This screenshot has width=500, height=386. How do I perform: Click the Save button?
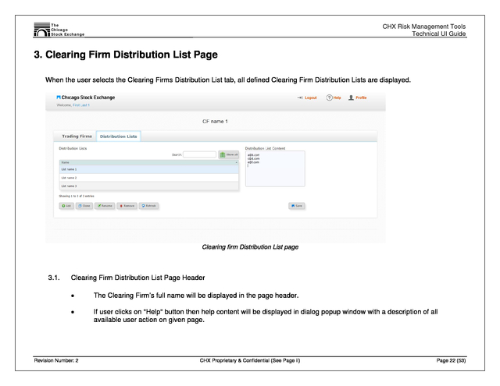coord(297,206)
